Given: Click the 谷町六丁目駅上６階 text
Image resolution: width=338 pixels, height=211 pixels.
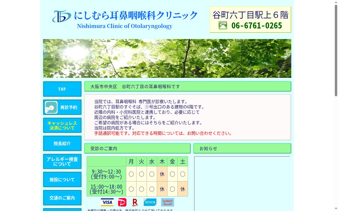Looking at the screenshot, I should pos(250,15).
